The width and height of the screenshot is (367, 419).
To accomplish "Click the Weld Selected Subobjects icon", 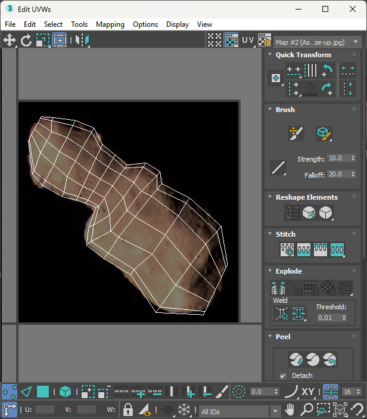I will point(298,313).
